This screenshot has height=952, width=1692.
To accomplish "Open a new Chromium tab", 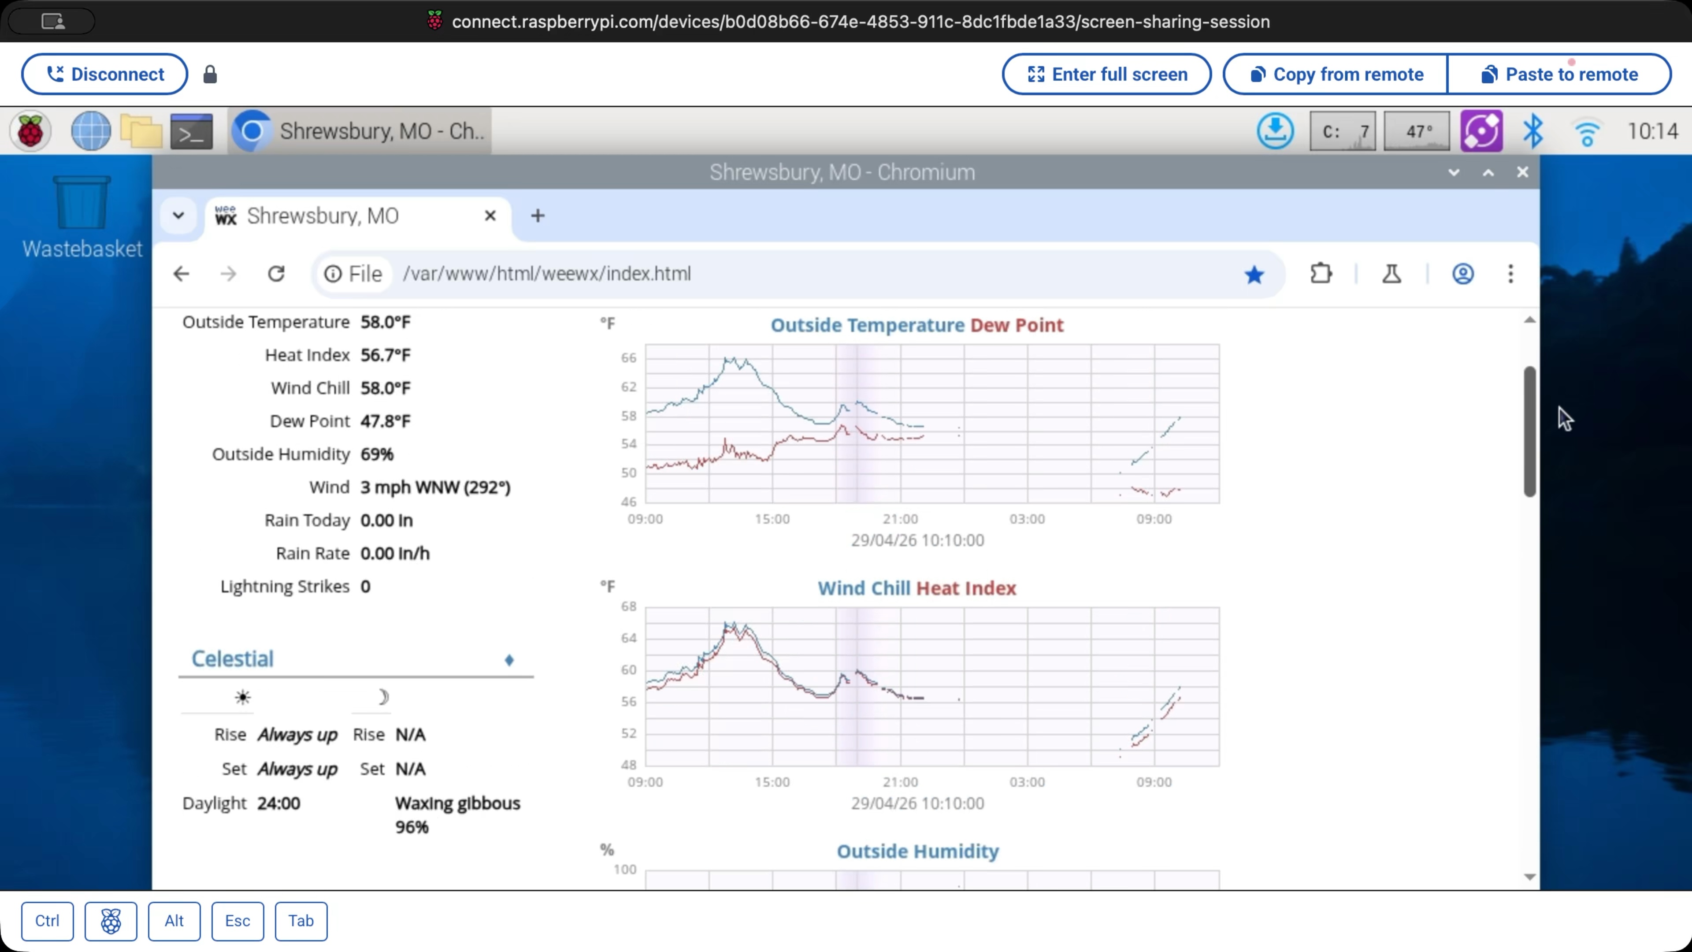I will [x=537, y=216].
